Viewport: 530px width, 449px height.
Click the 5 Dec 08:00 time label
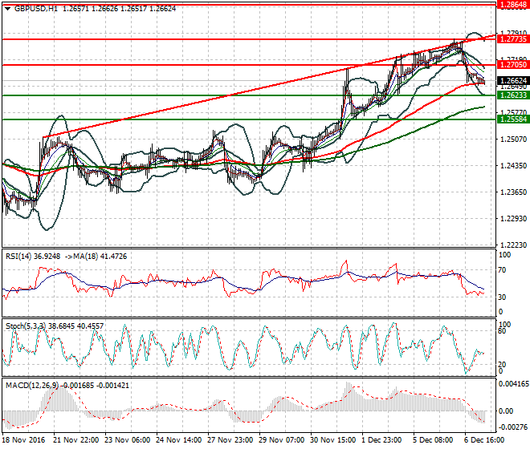pyautogui.click(x=433, y=440)
